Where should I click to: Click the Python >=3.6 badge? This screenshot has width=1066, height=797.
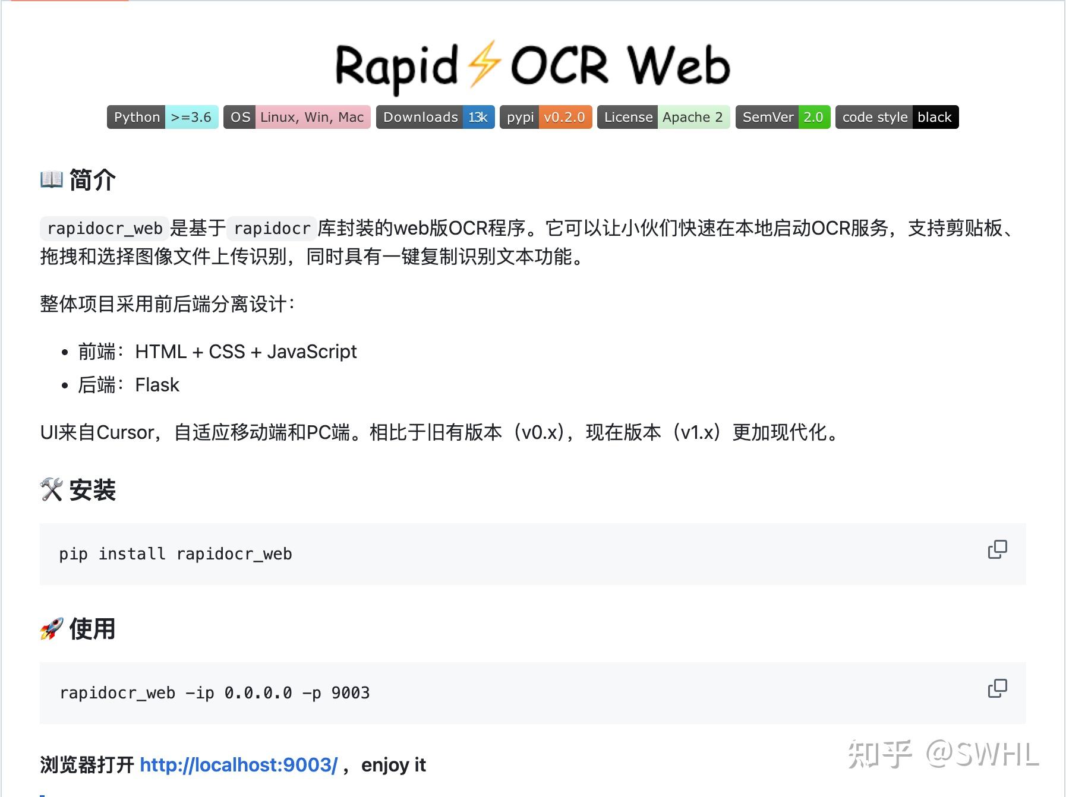click(162, 117)
